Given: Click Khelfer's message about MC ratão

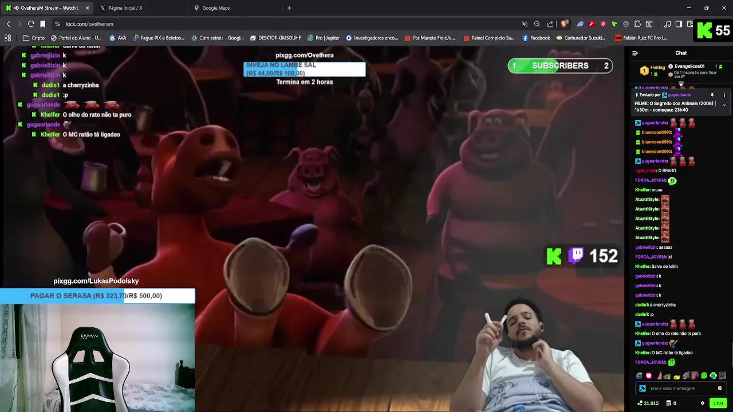Looking at the screenshot, I should pyautogui.click(x=664, y=352).
